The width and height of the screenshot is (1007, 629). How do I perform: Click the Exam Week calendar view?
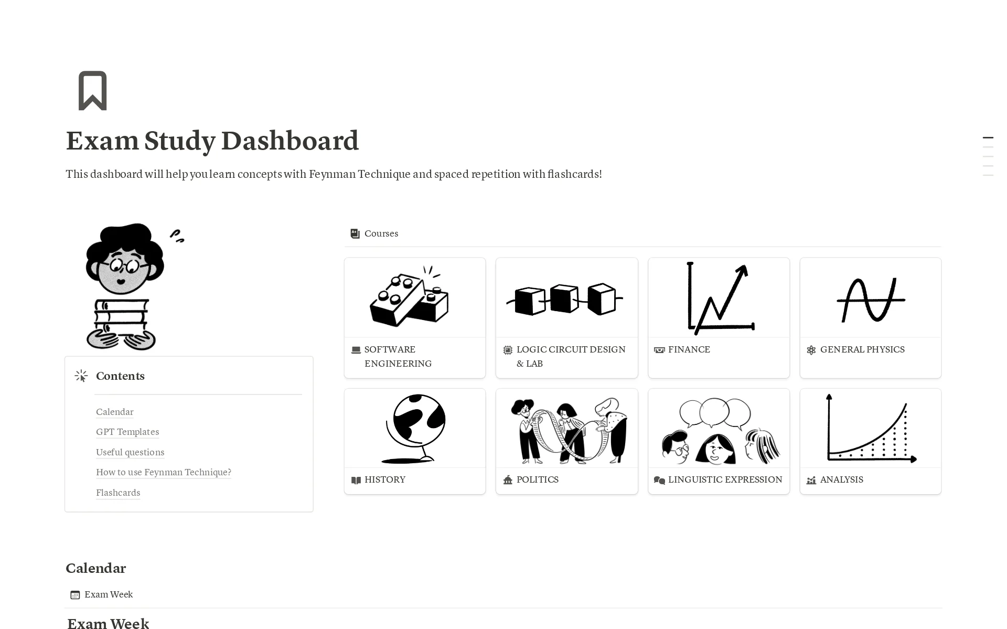pos(108,594)
